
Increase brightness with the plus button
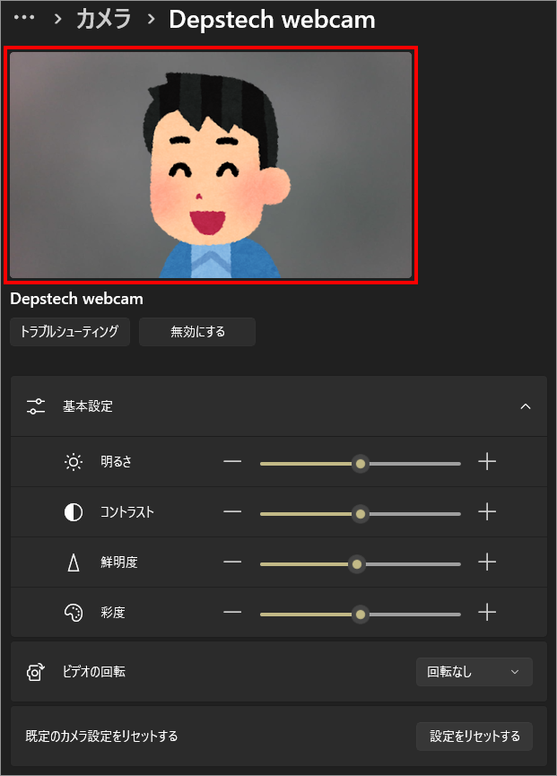[x=487, y=462]
